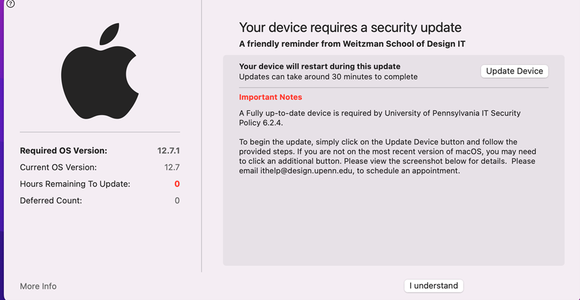The width and height of the screenshot is (580, 300).
Task: Click the help question mark icon
Action: pos(11,4)
